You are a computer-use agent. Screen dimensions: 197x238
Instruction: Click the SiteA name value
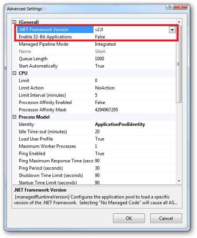[100, 51]
